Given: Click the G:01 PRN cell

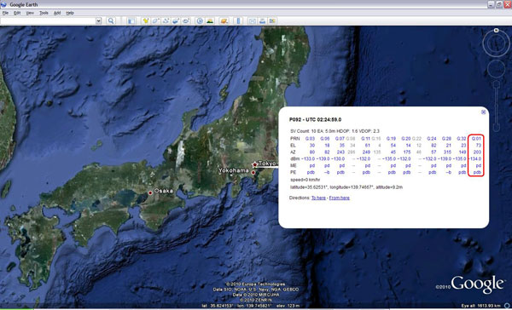Looking at the screenshot, I should 476,139.
